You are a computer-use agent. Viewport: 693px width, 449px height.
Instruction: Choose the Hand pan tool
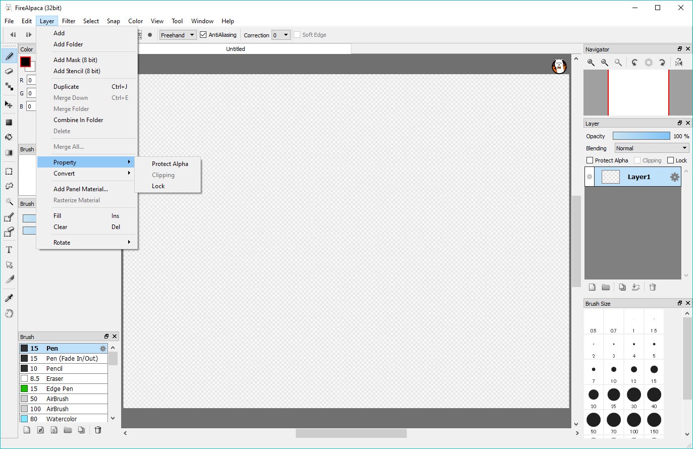tap(9, 313)
